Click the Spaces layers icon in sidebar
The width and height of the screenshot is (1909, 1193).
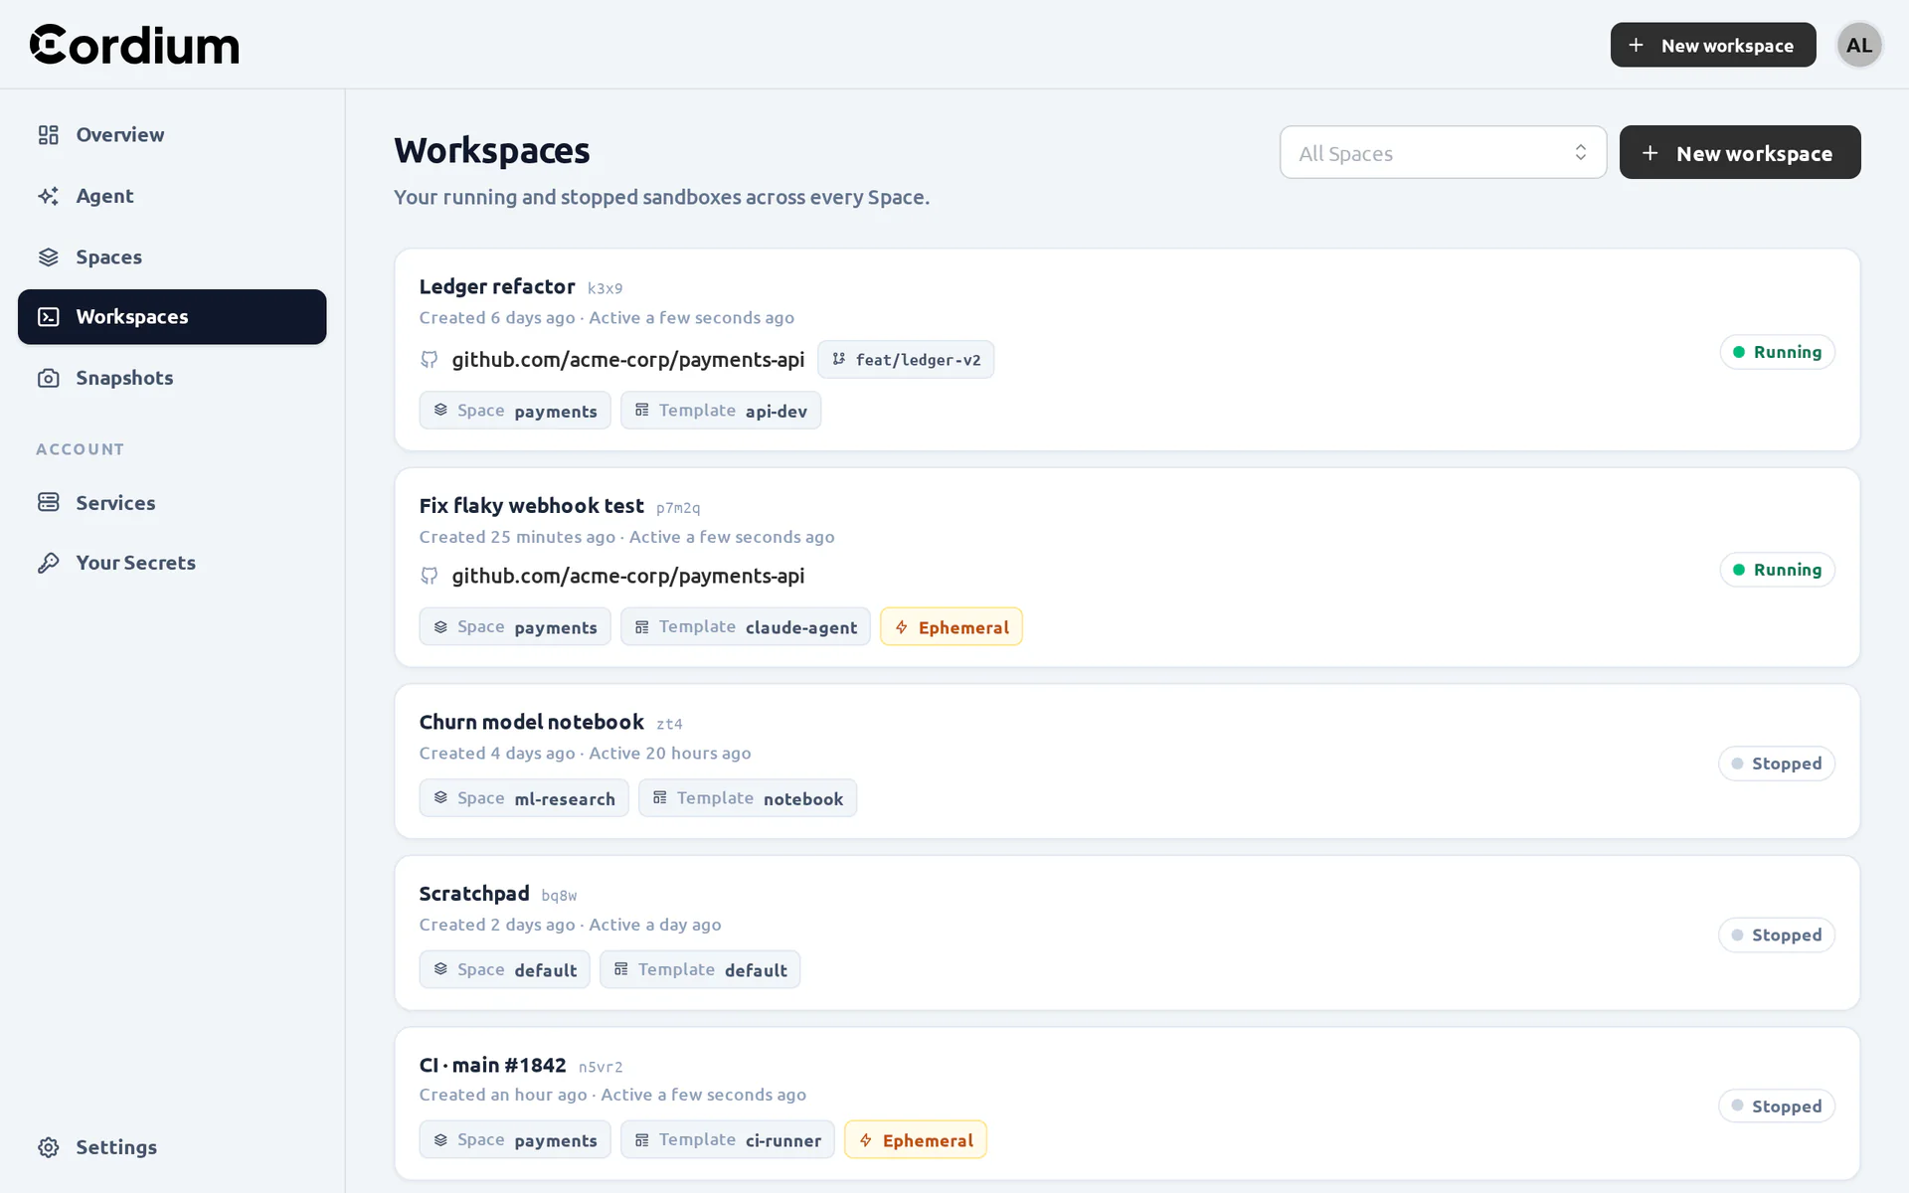[x=48, y=256]
